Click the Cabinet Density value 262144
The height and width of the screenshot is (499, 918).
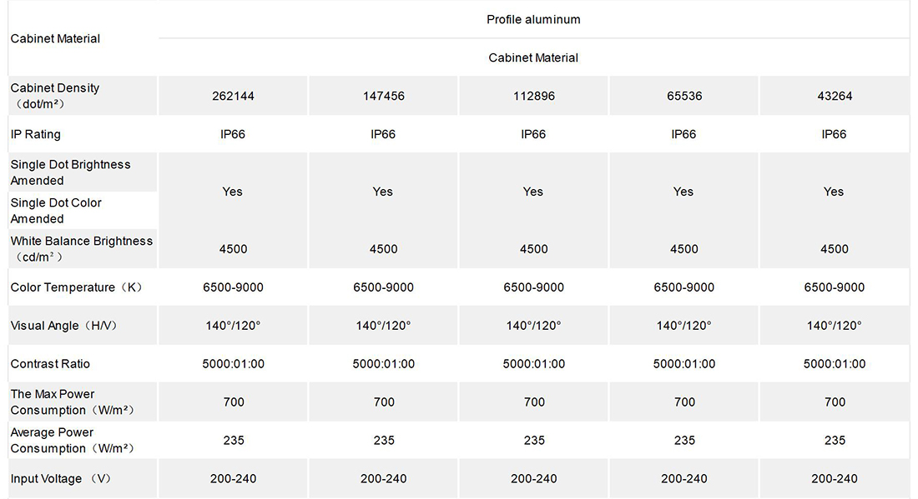point(233,96)
